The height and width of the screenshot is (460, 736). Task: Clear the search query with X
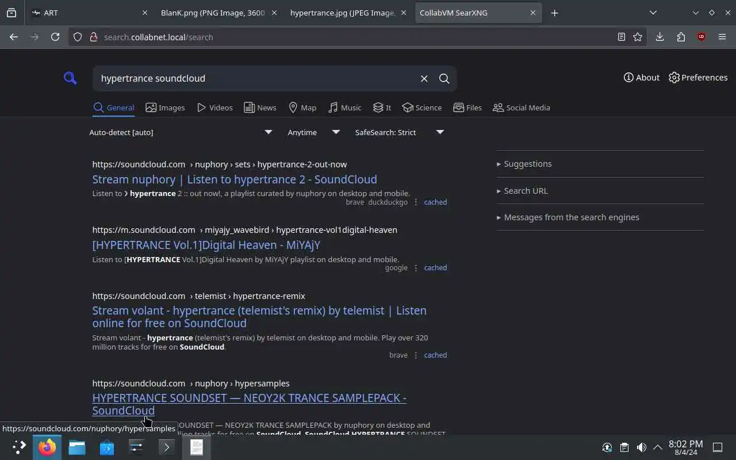[424, 79]
